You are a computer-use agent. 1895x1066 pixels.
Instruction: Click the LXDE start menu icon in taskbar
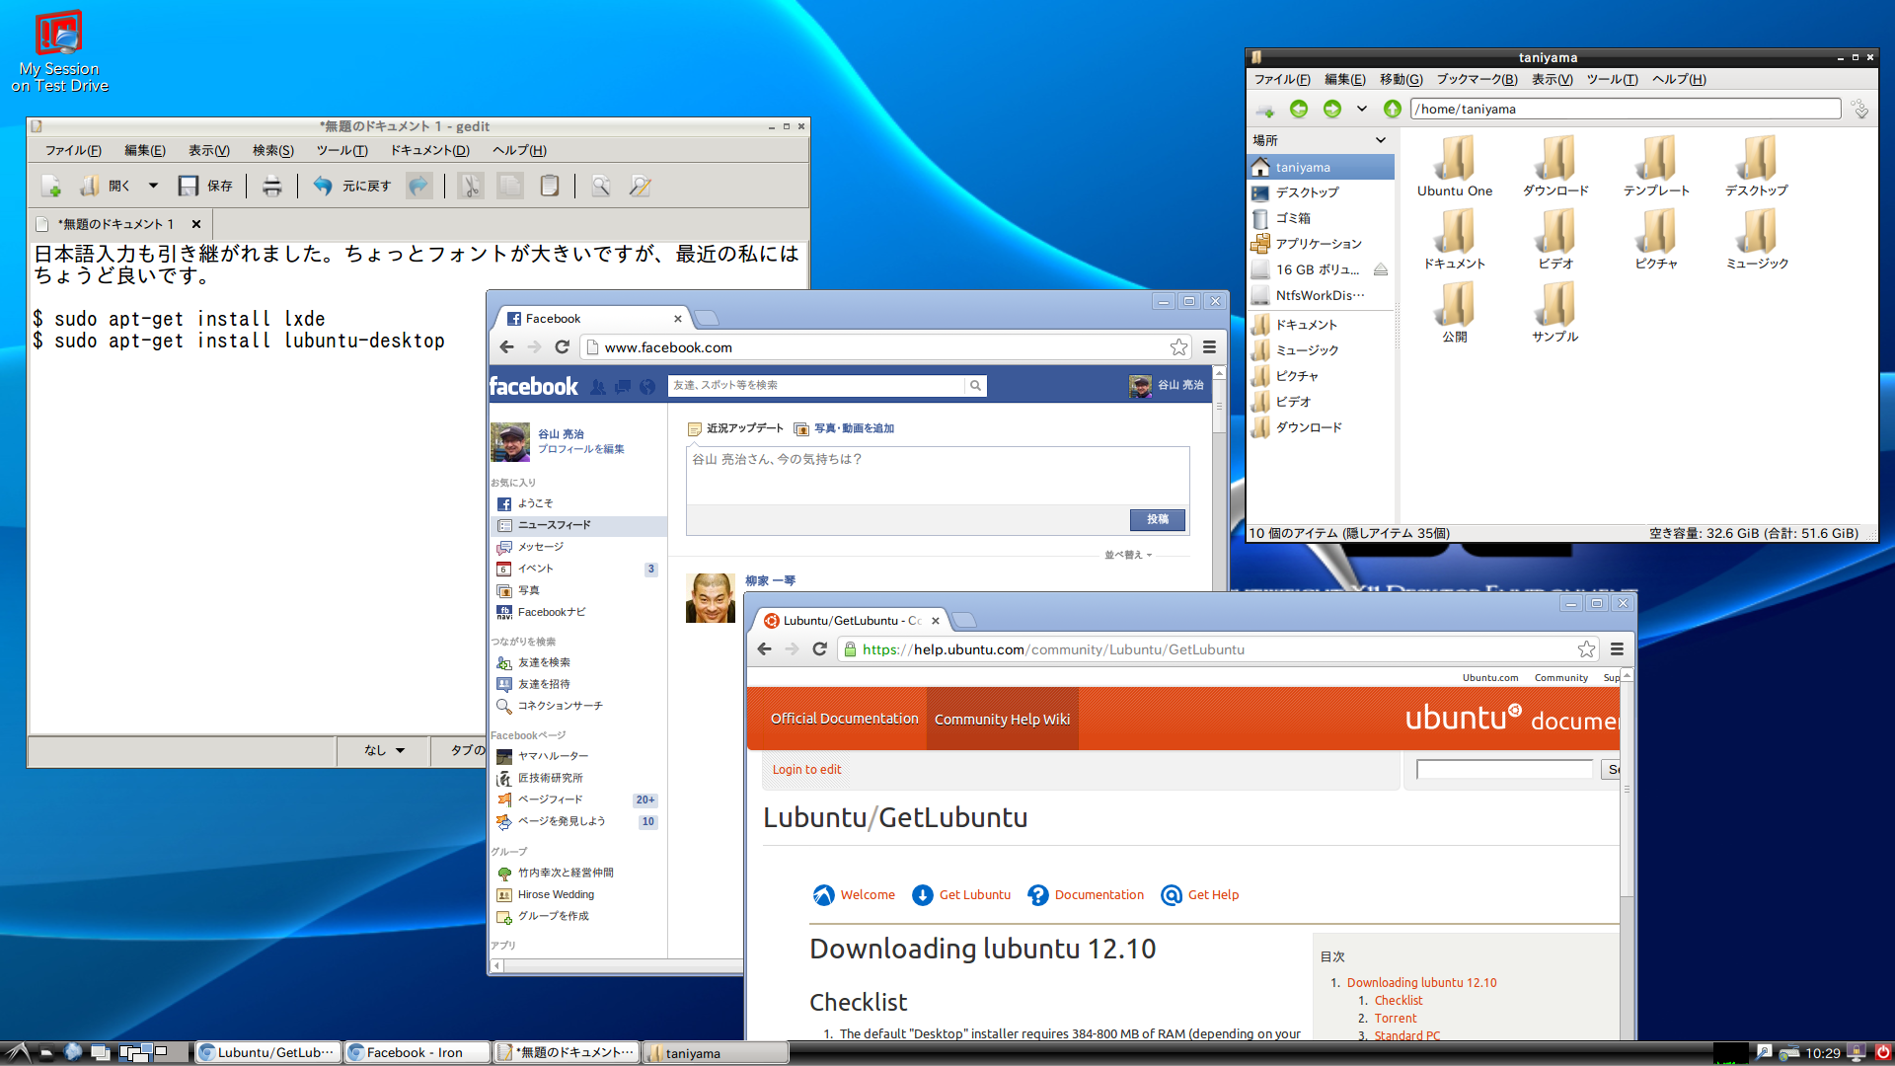[x=19, y=1053]
